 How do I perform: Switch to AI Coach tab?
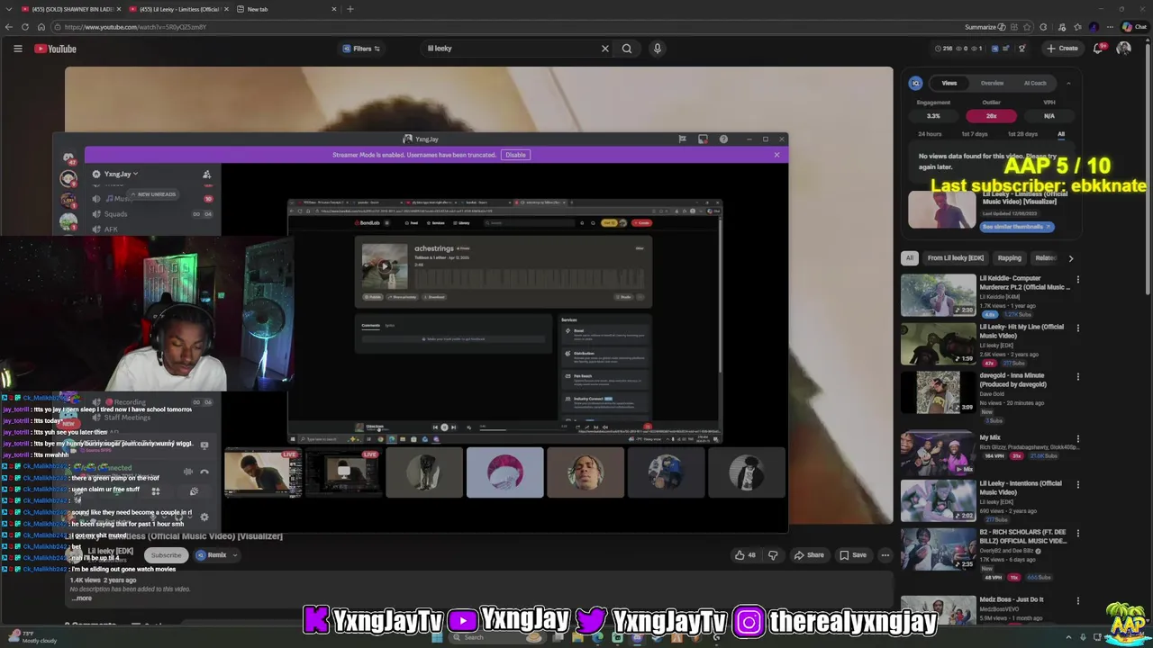[x=1035, y=83]
